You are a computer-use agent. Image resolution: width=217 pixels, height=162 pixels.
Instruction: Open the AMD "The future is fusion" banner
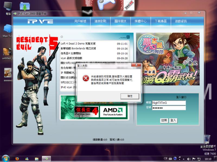click(113, 111)
